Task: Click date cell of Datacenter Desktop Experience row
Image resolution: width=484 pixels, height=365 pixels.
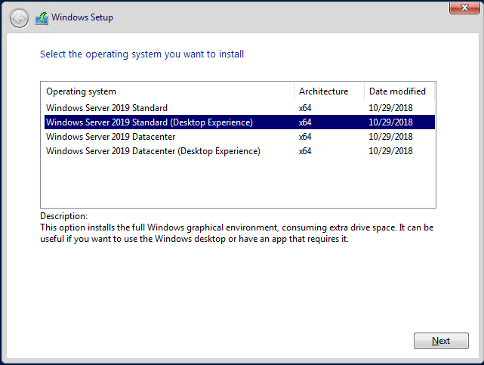Action: click(x=390, y=151)
